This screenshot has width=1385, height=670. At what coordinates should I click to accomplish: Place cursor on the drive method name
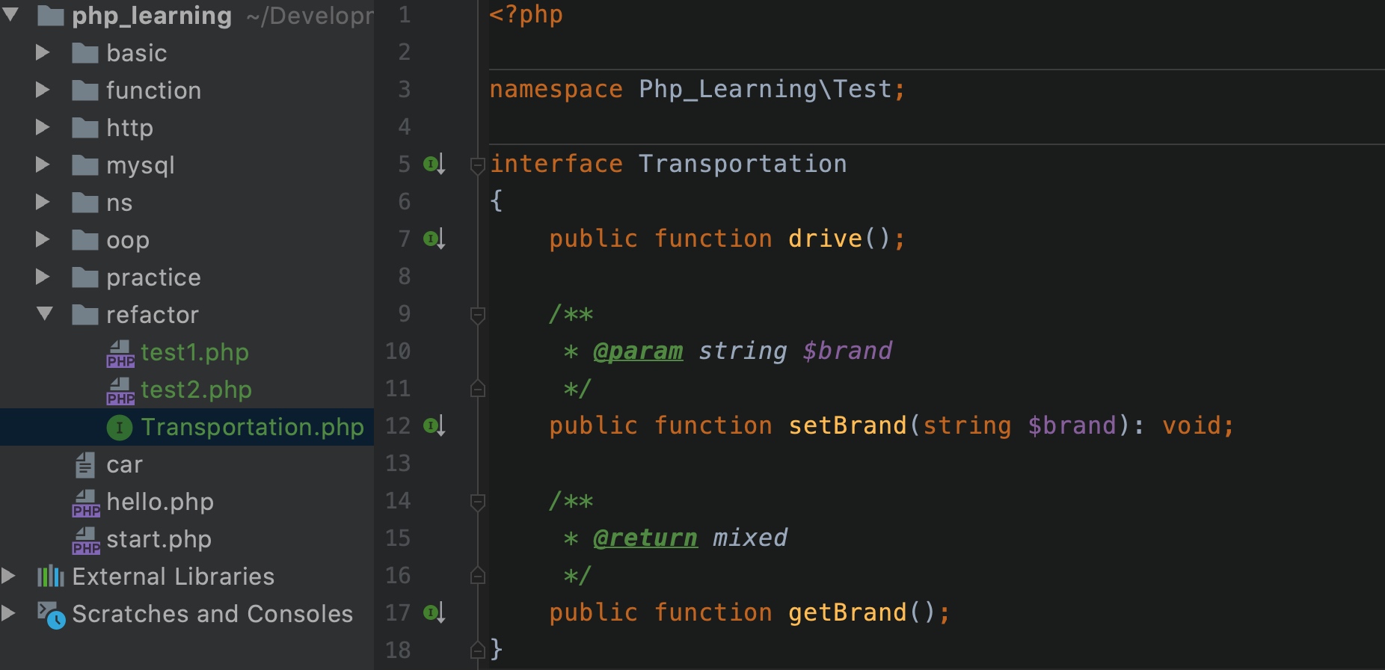[x=825, y=239]
